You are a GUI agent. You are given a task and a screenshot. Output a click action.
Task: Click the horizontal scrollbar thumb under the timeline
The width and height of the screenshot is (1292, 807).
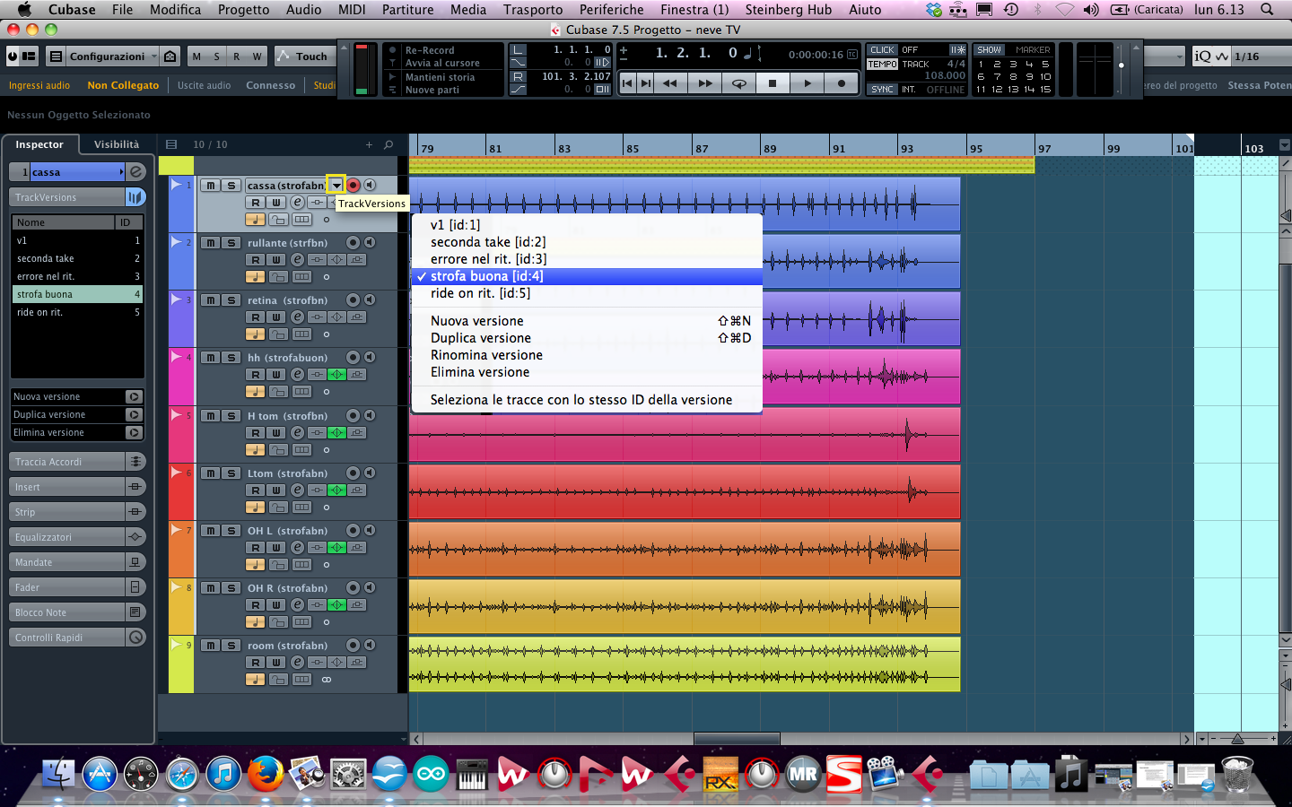point(737,739)
